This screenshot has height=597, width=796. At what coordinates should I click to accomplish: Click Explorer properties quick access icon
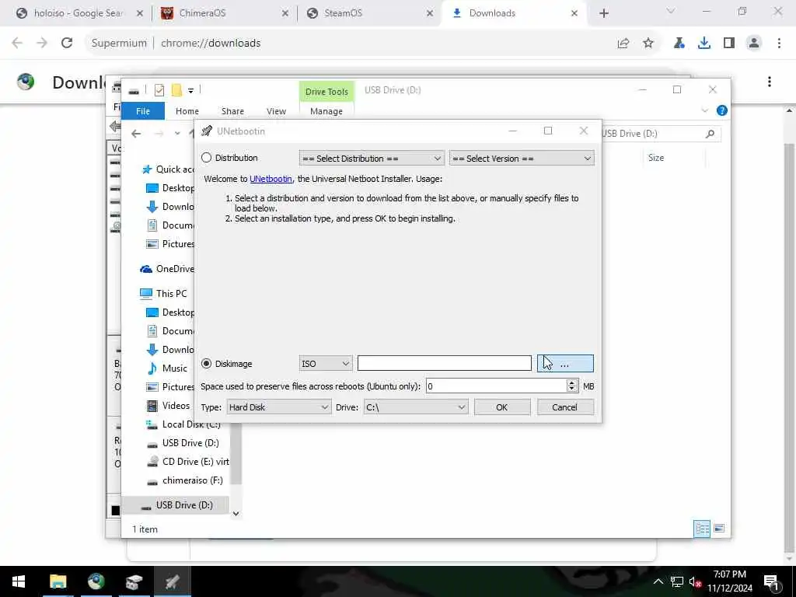(159, 90)
